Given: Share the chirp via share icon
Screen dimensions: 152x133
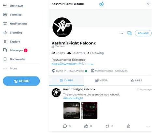Looking at the screenshot, I should 129,126.
